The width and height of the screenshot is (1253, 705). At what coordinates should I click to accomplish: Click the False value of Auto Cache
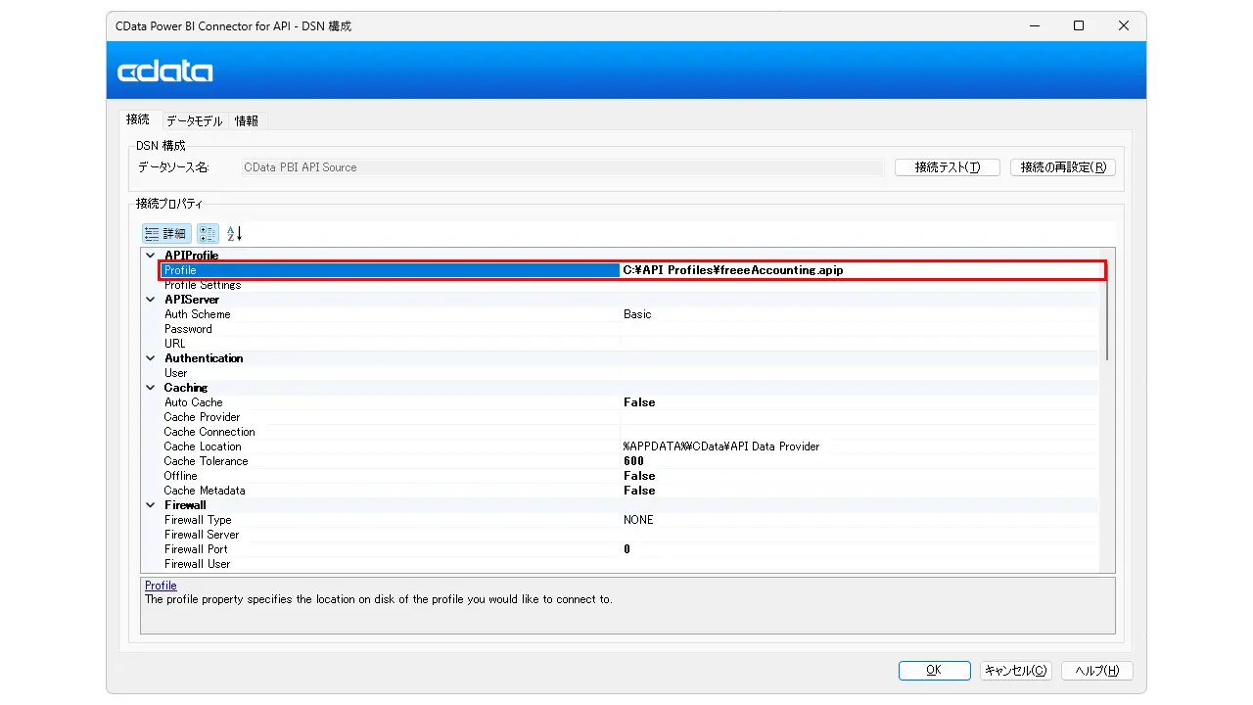[x=639, y=402]
